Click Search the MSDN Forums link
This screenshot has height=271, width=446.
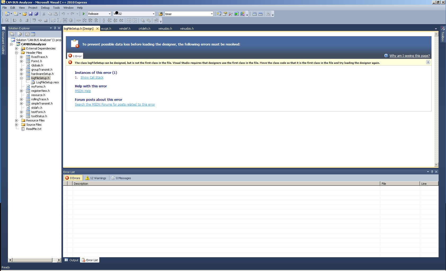click(115, 105)
